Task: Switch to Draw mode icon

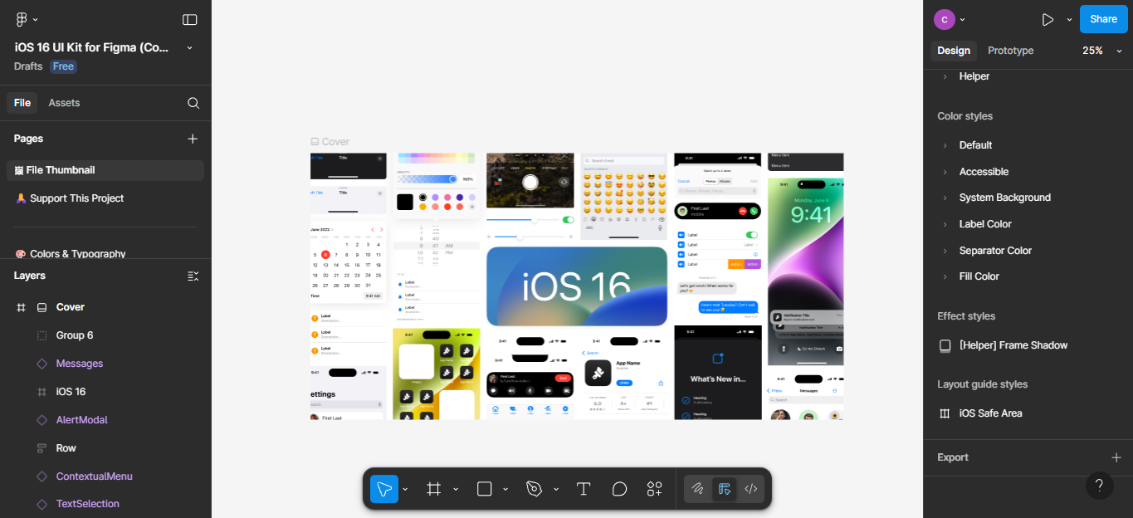Action: tap(698, 489)
